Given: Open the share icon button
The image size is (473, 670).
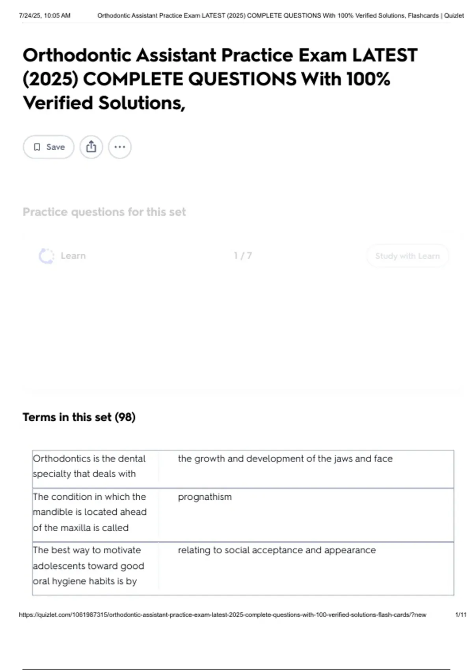Looking at the screenshot, I should (91, 147).
